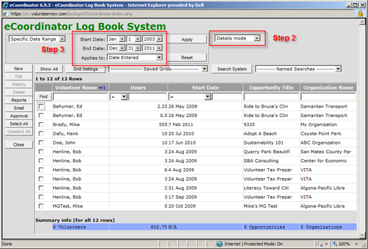Image resolution: width=368 pixels, height=249 pixels.
Task: Click the scroll up arrow of page scrollbar
Action: [362, 22]
